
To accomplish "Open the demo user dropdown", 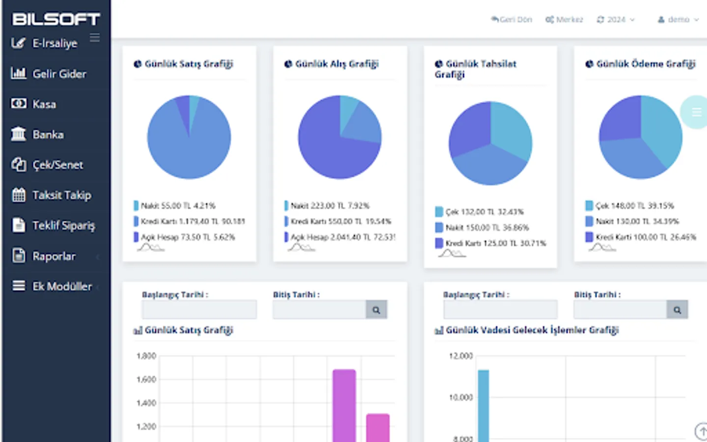I will click(679, 20).
